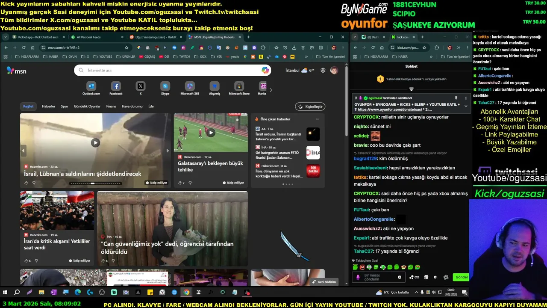
Task: Click the MSN logo
Action: coord(16,71)
